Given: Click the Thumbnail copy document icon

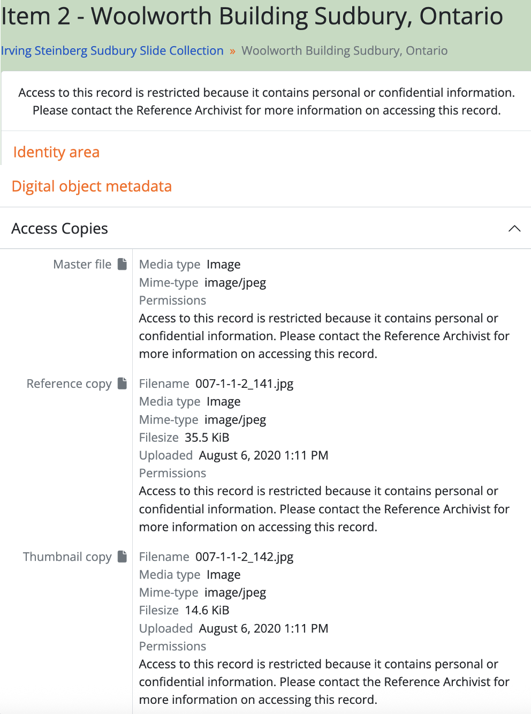Looking at the screenshot, I should coord(123,557).
